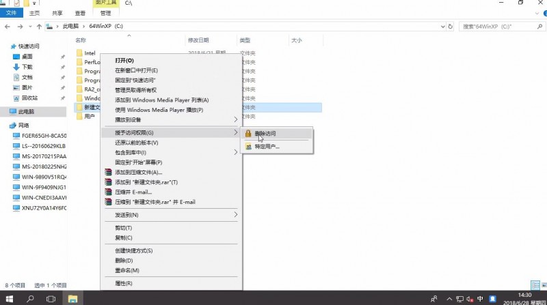The width and height of the screenshot is (547, 305).
Task: Open taskbar search magnifier
Action: click(30, 299)
